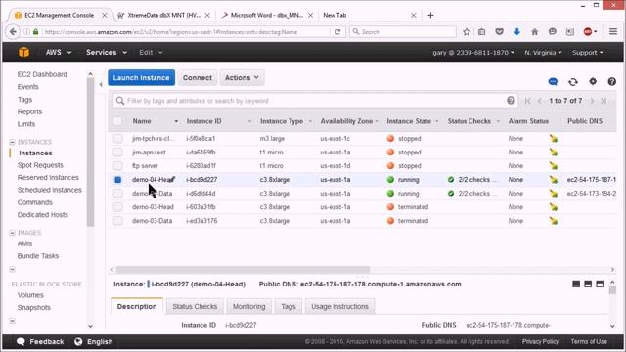Open the Services dropdown menu
Image resolution: width=626 pixels, height=352 pixels.
107,52
